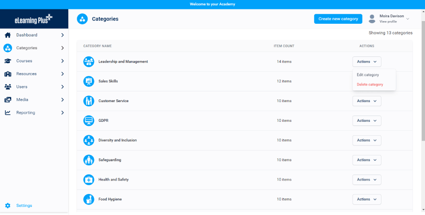Open the View profile link
Viewport: 425px width, 215px height.
(388, 21)
